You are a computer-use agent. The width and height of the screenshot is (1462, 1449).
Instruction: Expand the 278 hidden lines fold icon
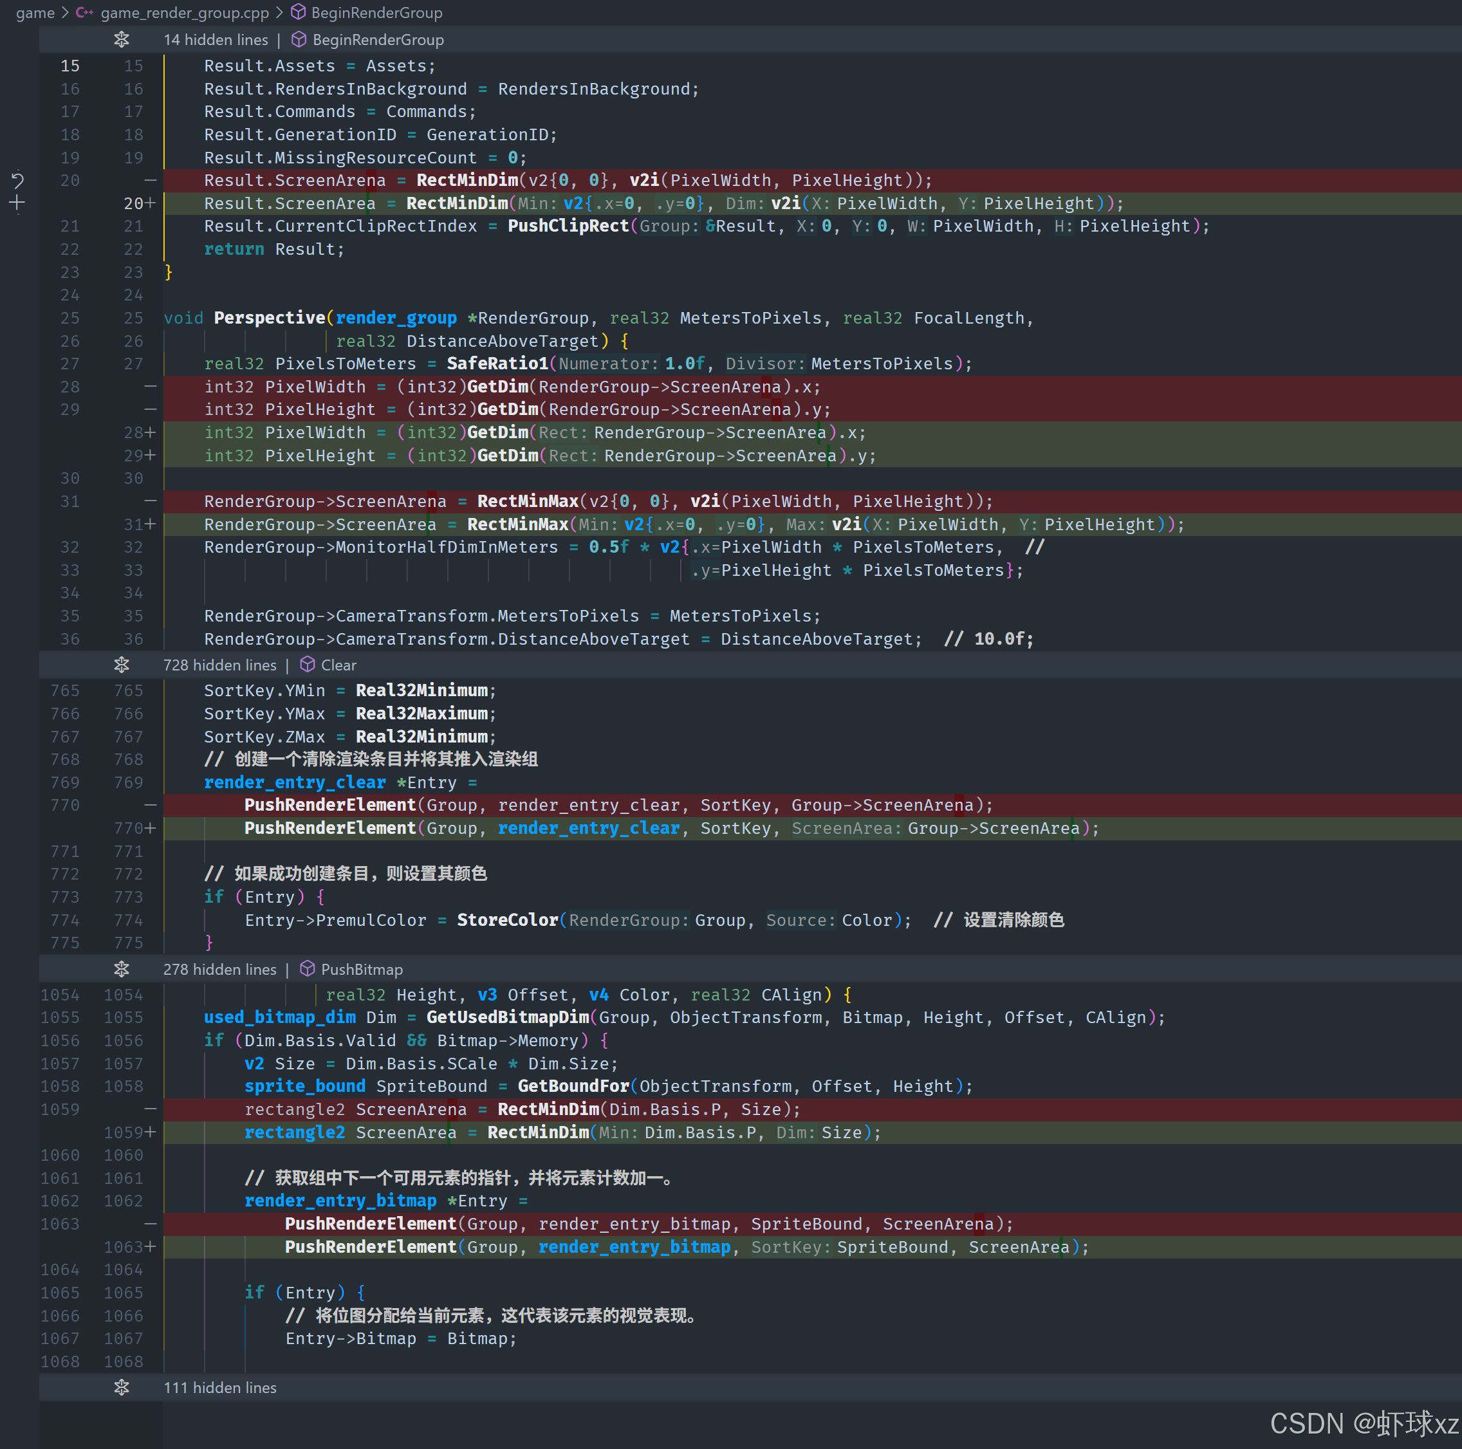coord(121,968)
